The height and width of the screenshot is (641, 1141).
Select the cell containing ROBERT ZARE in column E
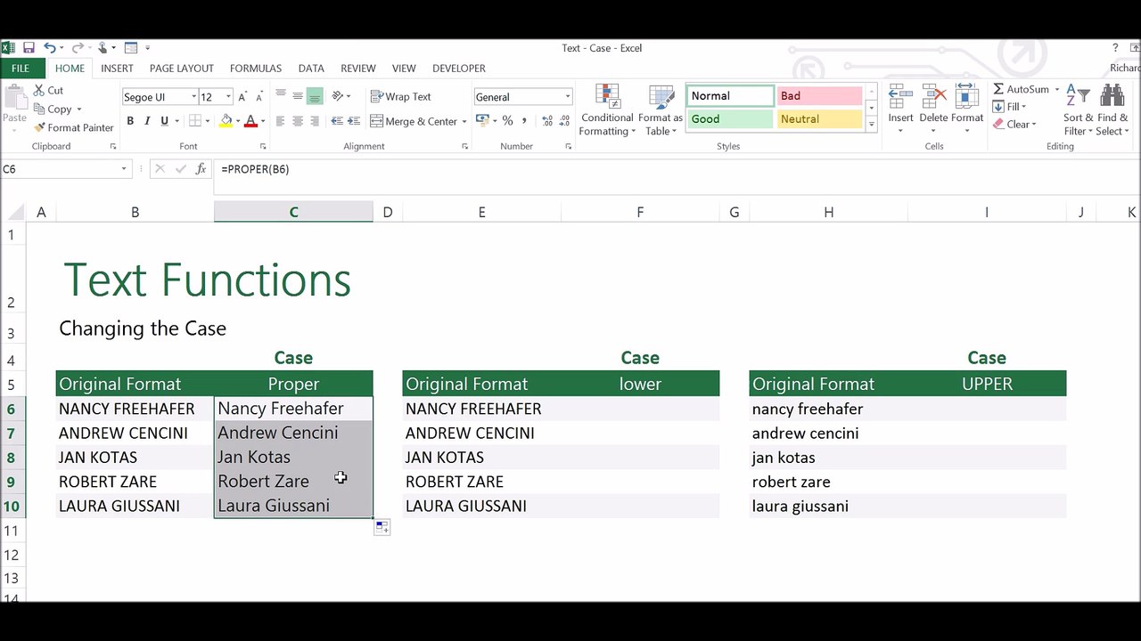[x=482, y=482]
